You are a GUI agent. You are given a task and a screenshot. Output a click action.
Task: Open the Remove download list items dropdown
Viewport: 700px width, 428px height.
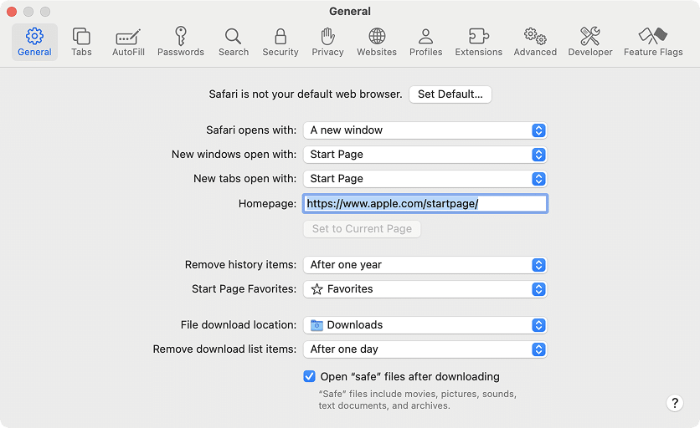(x=425, y=349)
